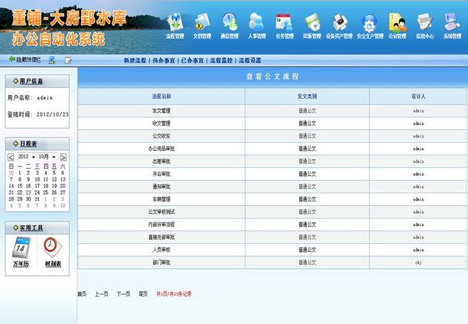Open the 车辆管理 workflow row

[x=272, y=199]
